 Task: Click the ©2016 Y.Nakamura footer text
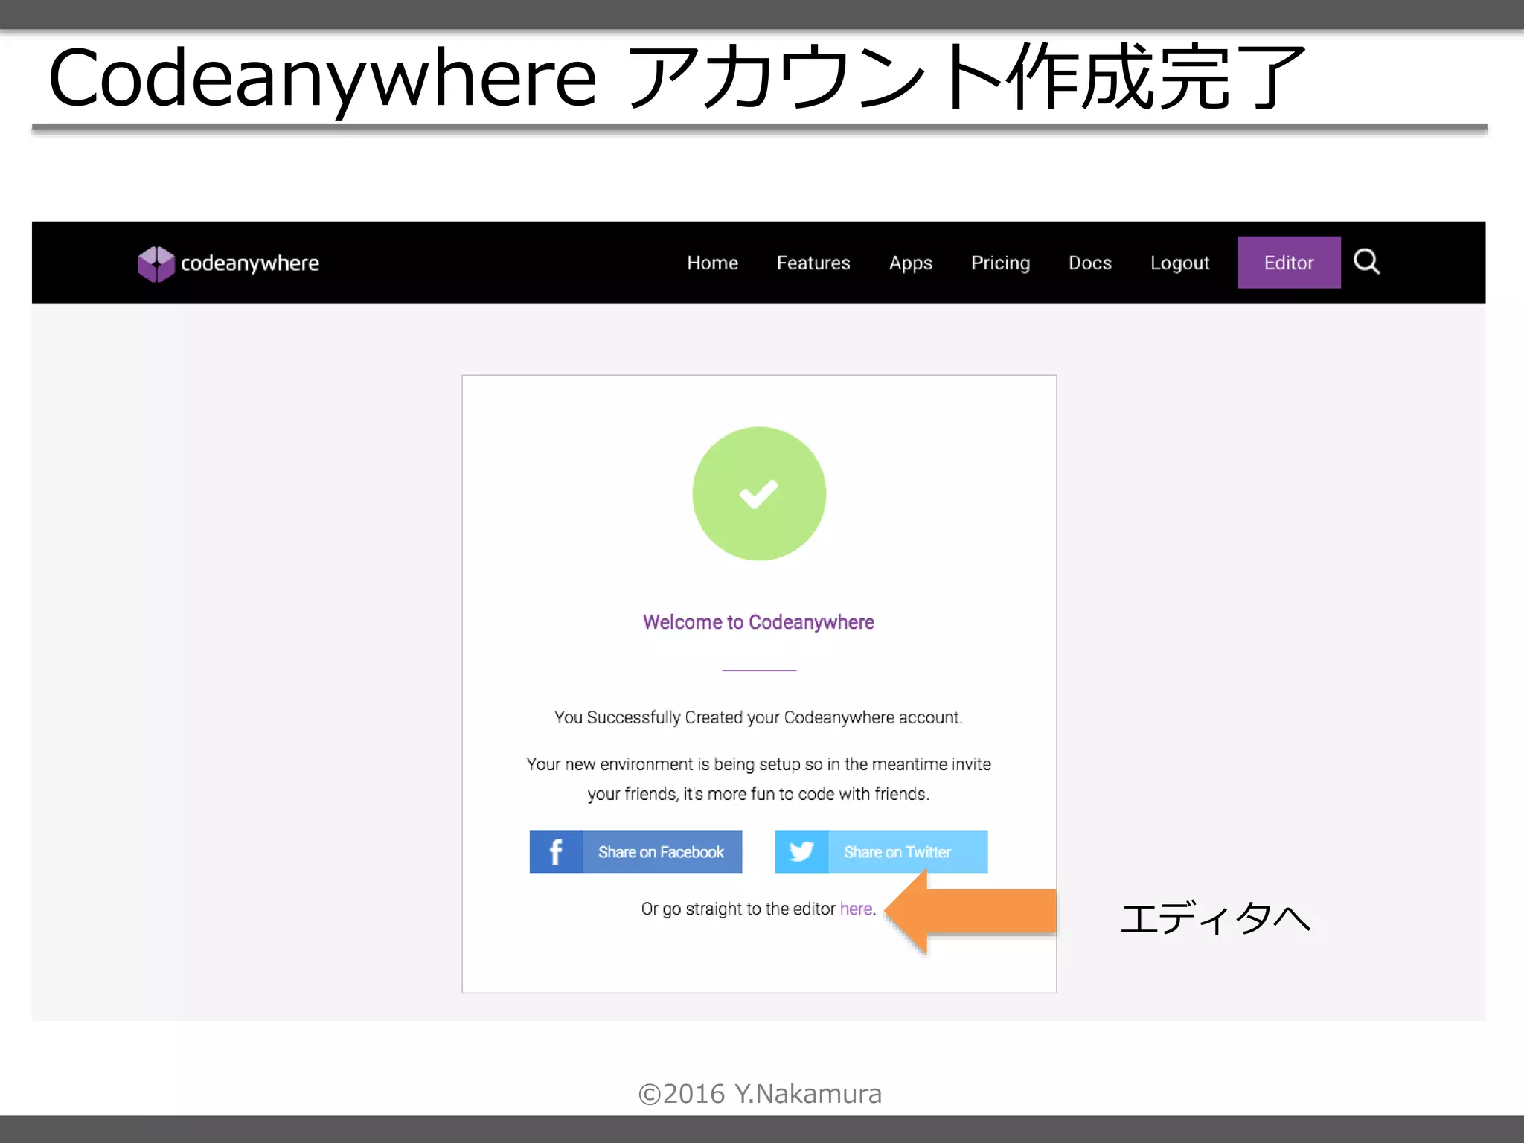(x=760, y=1093)
